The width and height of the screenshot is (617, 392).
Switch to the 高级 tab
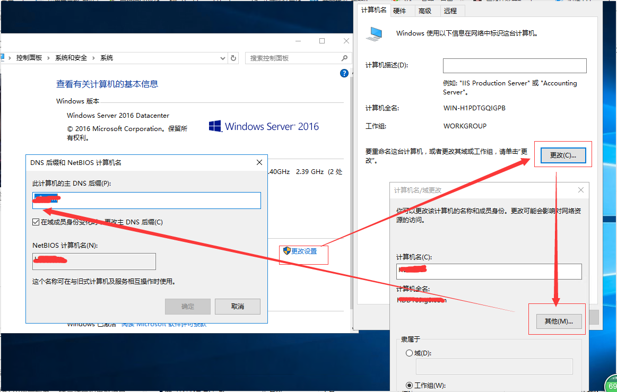425,11
